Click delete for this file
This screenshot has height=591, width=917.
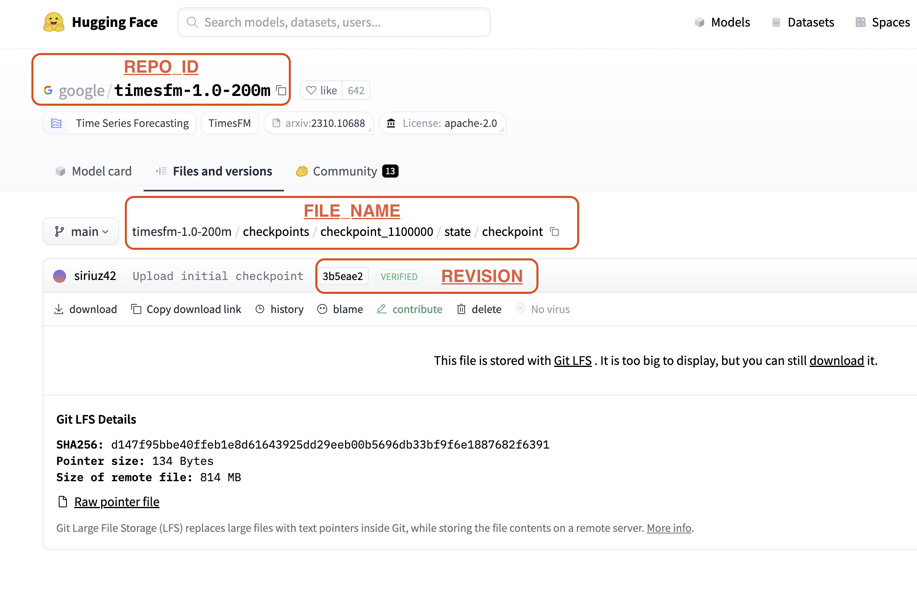tap(479, 309)
